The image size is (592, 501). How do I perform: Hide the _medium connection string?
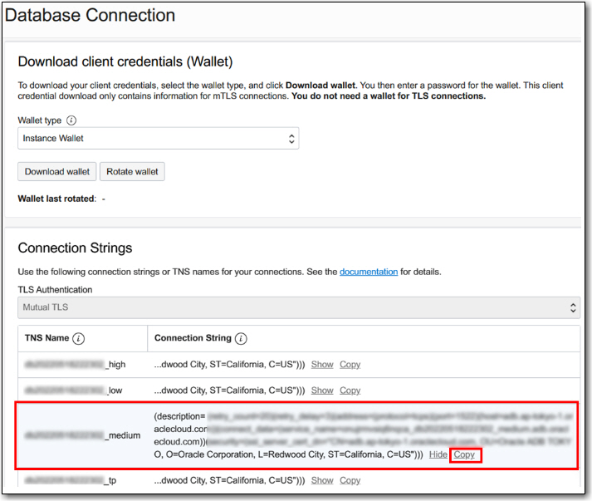(438, 455)
